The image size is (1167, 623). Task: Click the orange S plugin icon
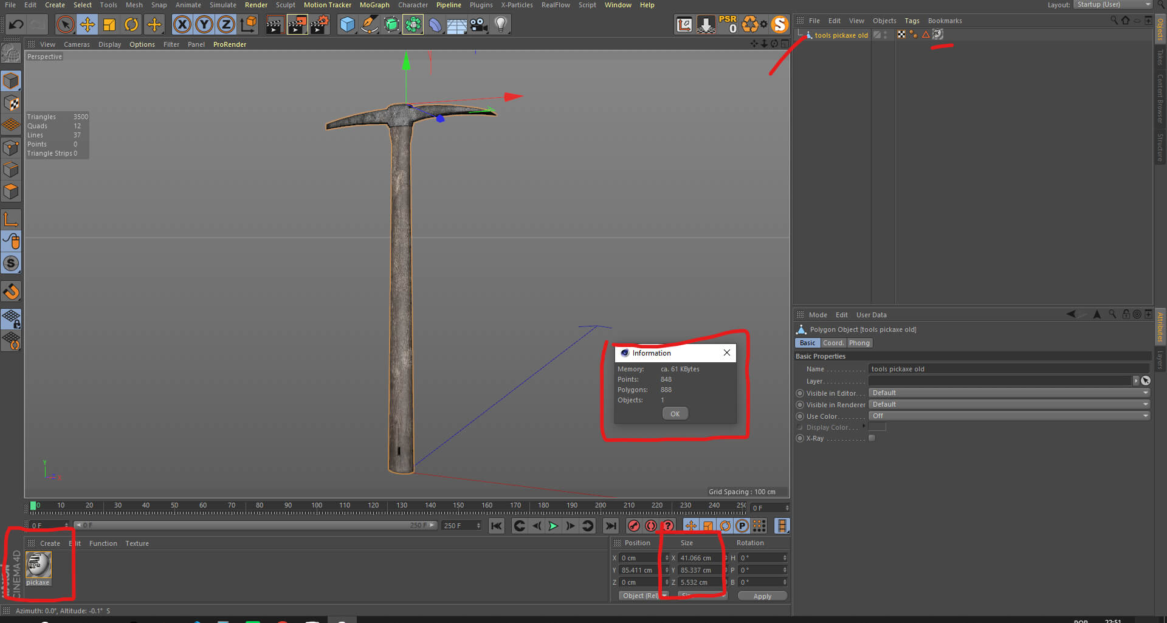tap(779, 24)
